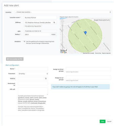Click the Map data ©2019 Google text
The width and height of the screenshot is (114, 126).
point(88,53)
